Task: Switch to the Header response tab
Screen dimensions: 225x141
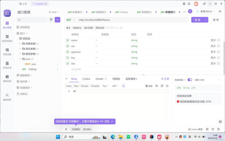Action: tap(101, 79)
